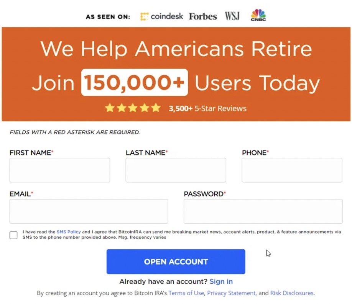352x304 pixels.
Task: View the Privacy Statement link
Action: tap(231, 293)
